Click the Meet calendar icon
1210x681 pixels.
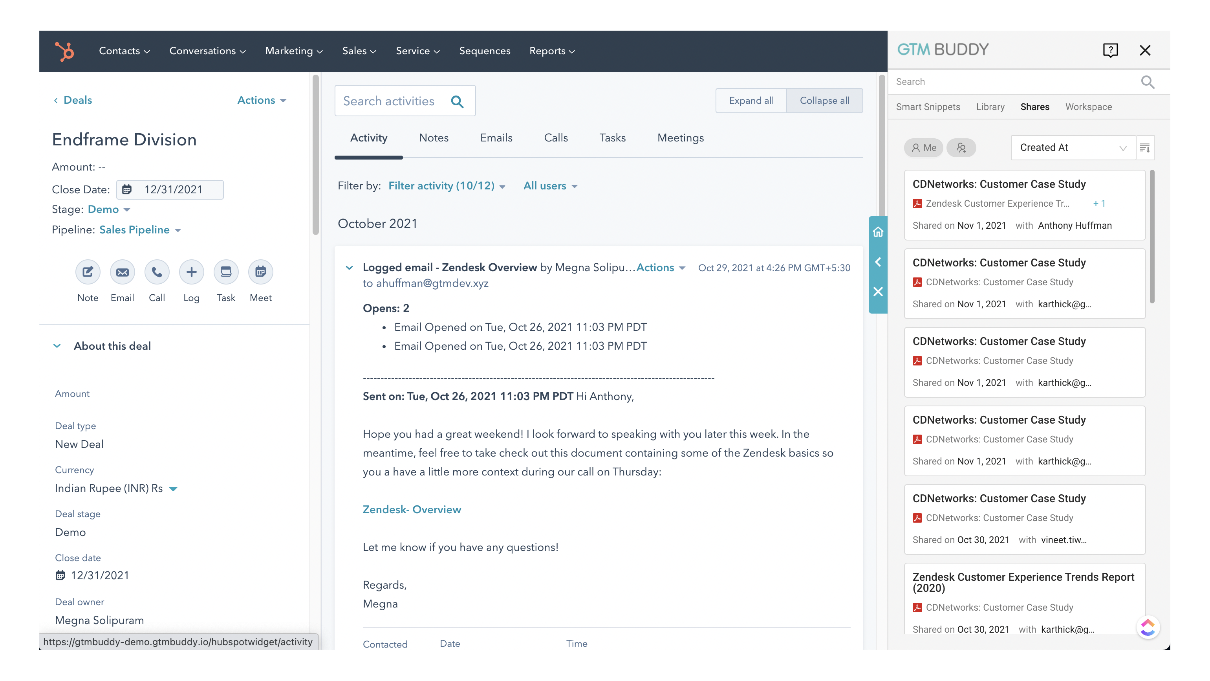coord(261,272)
